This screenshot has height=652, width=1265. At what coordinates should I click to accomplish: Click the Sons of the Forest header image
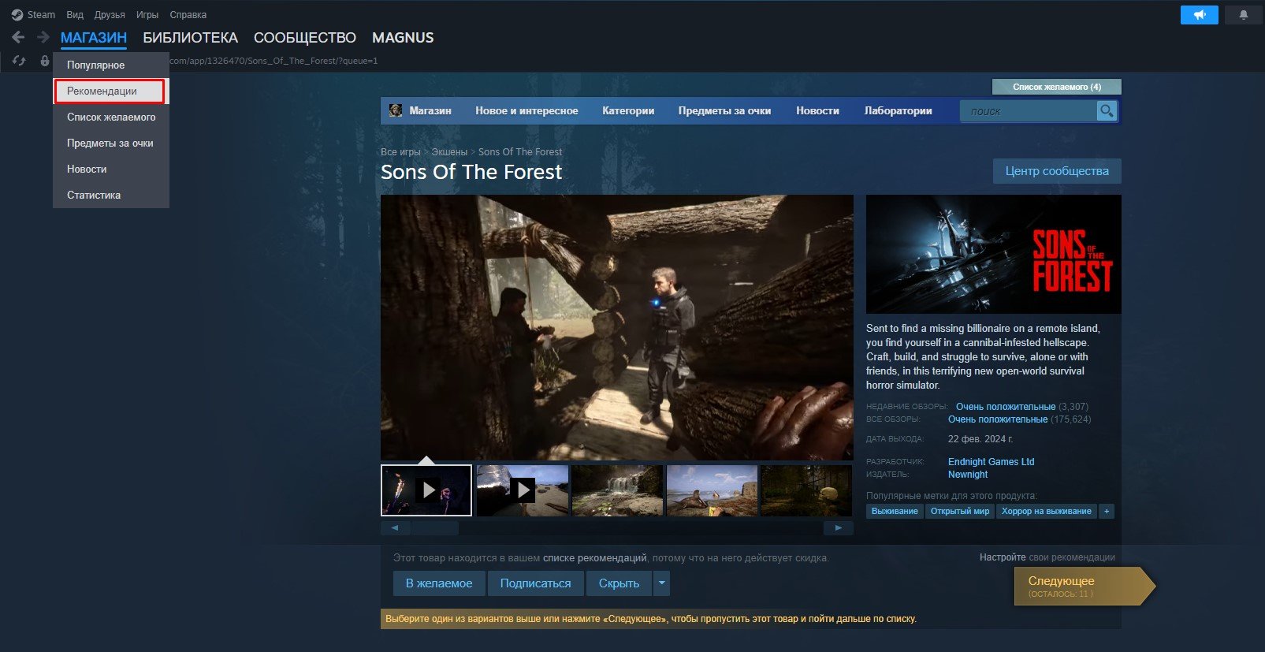993,254
